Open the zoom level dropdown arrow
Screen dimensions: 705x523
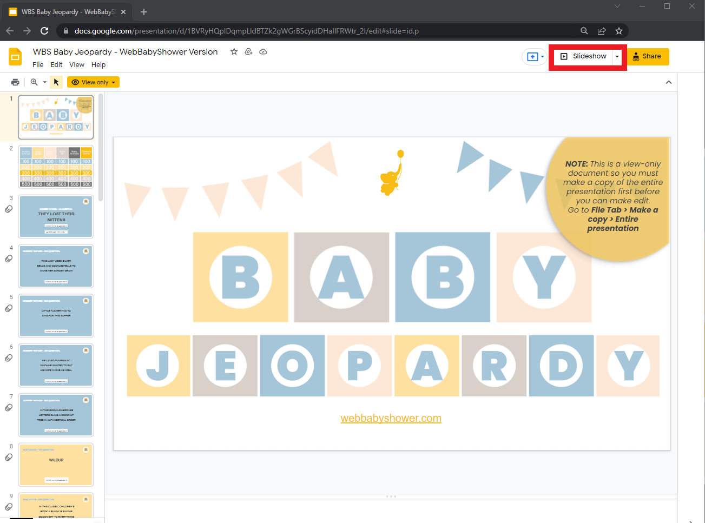[x=44, y=83]
